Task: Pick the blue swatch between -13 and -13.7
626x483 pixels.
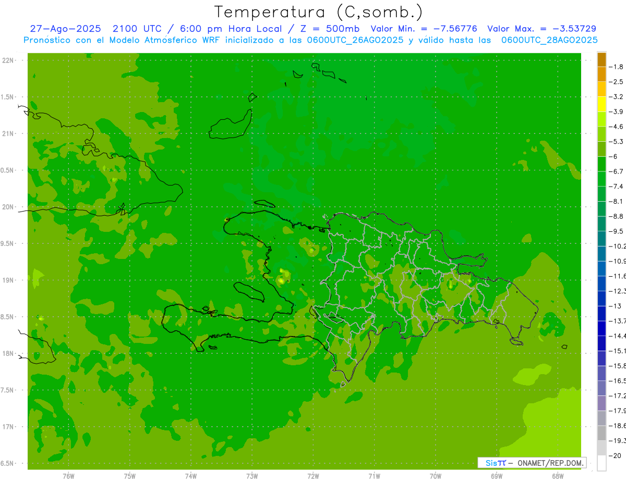Action: click(x=601, y=313)
